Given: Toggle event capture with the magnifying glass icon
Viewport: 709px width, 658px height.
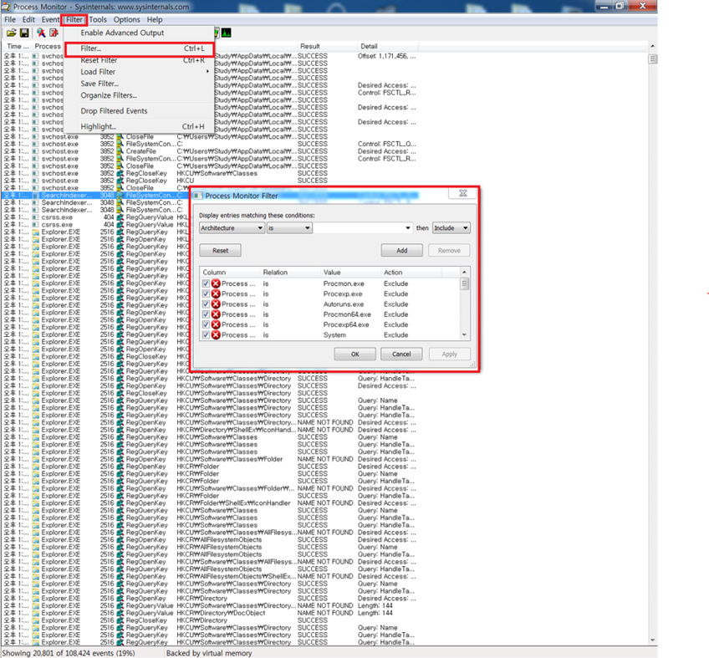Looking at the screenshot, I should coord(40,32).
